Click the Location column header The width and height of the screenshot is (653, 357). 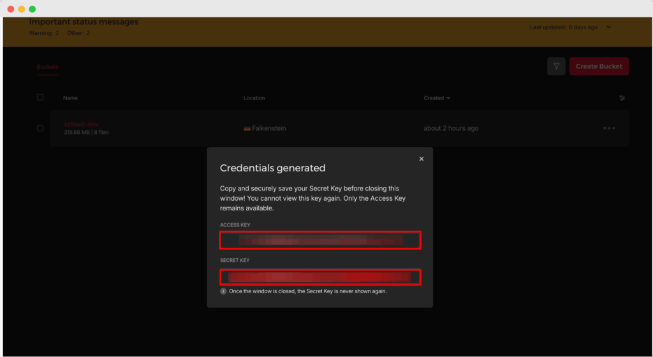(254, 98)
